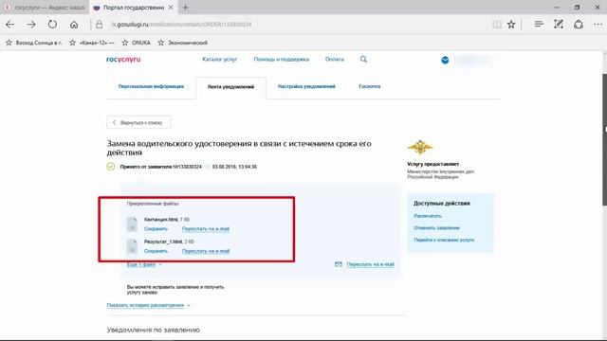Expand Показать историю рассмотрения
607x341 pixels.
click(x=148, y=305)
